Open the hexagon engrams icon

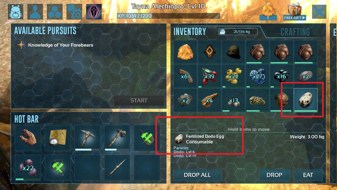[55, 12]
